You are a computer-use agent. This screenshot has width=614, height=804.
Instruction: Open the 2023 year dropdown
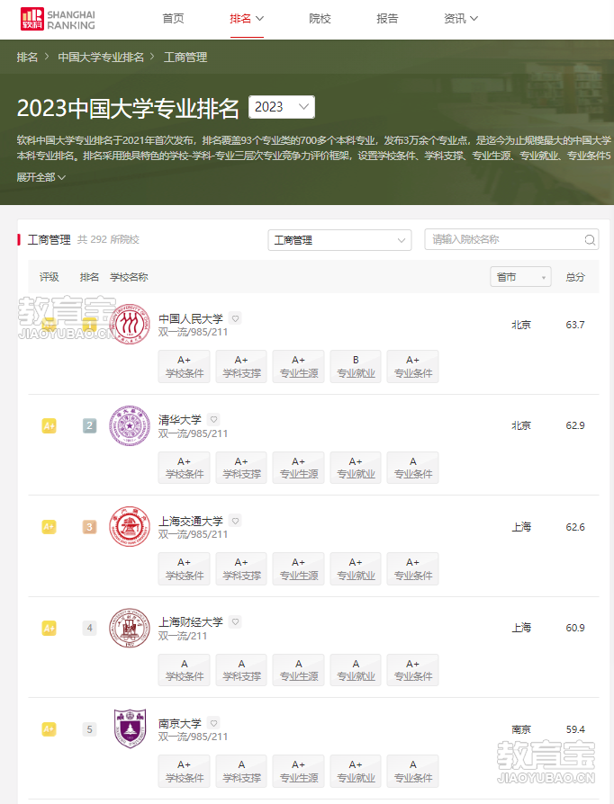click(x=281, y=107)
